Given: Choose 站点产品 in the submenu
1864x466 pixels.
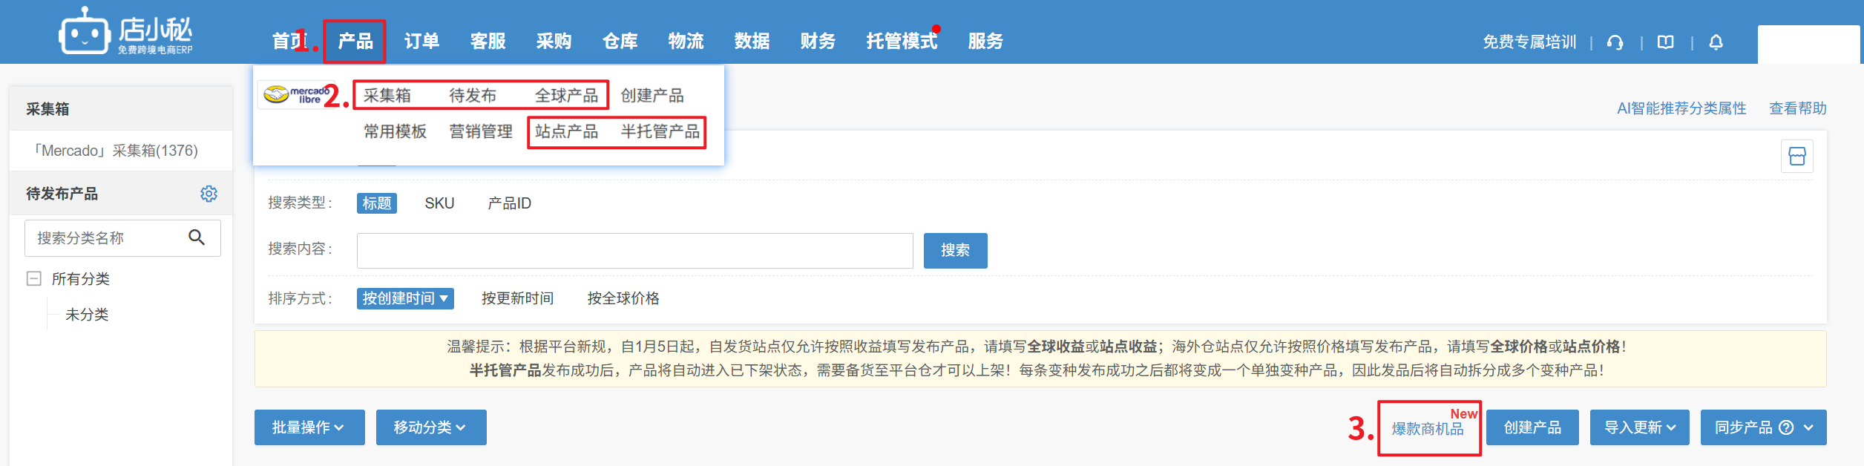Looking at the screenshot, I should [566, 132].
